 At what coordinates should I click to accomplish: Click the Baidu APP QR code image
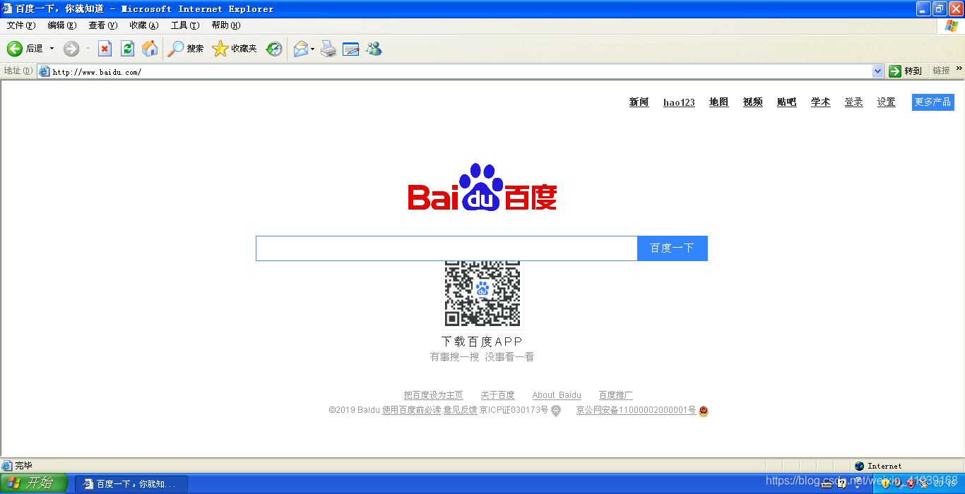tap(482, 293)
